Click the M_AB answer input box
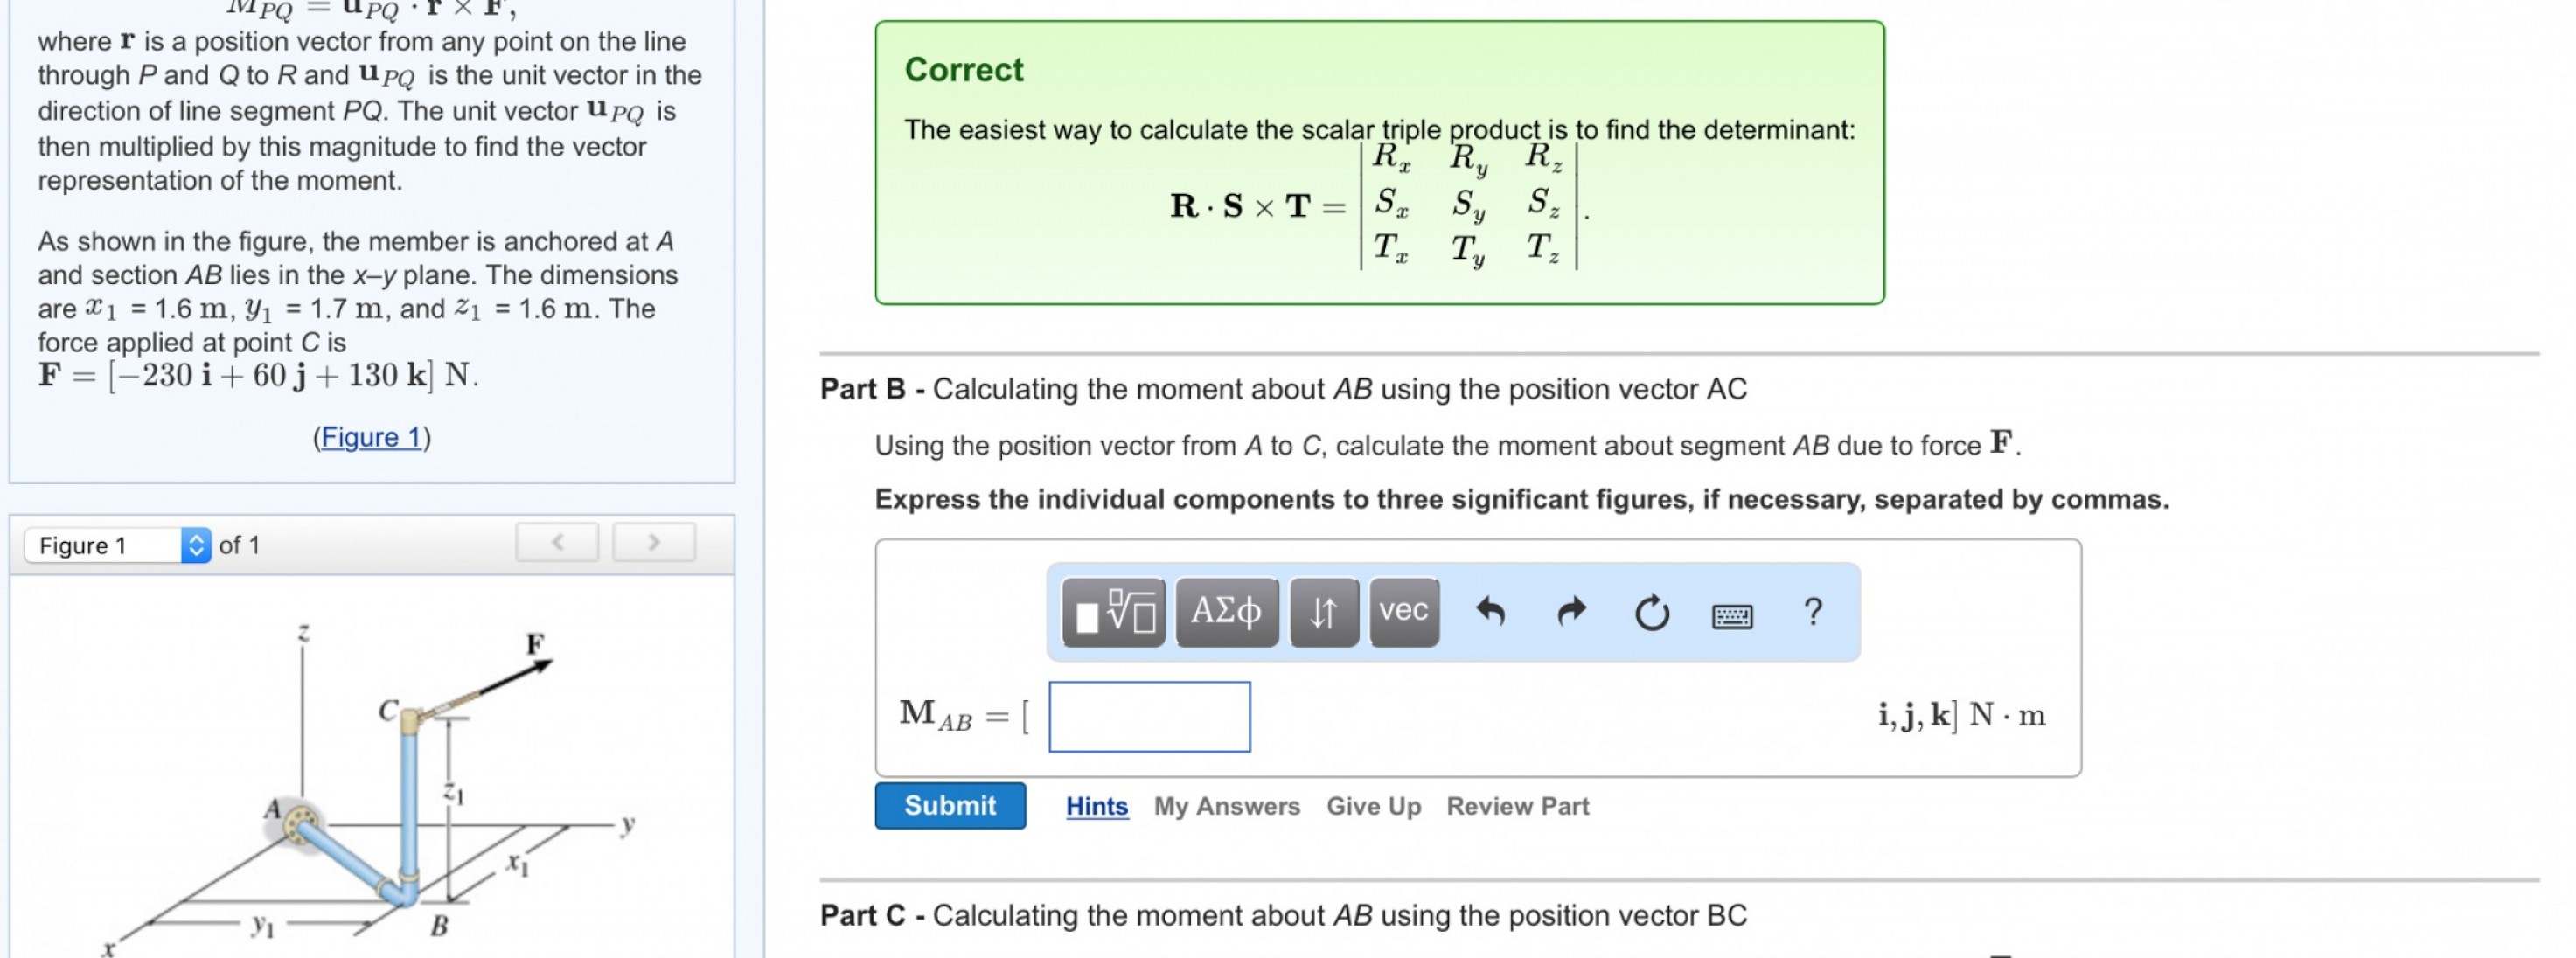 [x=1149, y=716]
